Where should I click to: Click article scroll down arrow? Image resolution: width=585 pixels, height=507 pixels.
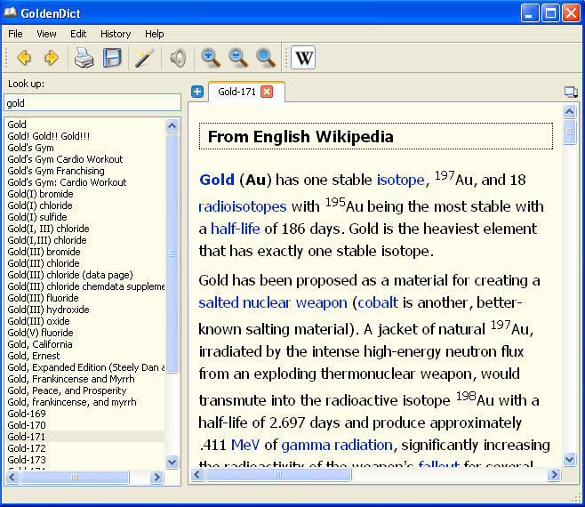coord(569,459)
